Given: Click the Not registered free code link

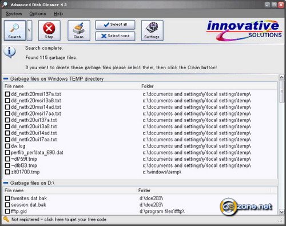Looking at the screenshot, I should click(59, 220).
